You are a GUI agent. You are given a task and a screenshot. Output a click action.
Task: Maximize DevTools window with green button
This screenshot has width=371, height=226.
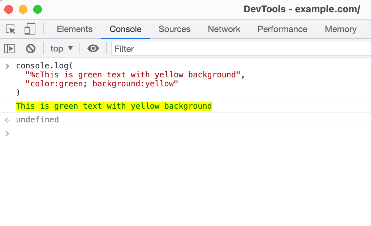click(x=38, y=9)
